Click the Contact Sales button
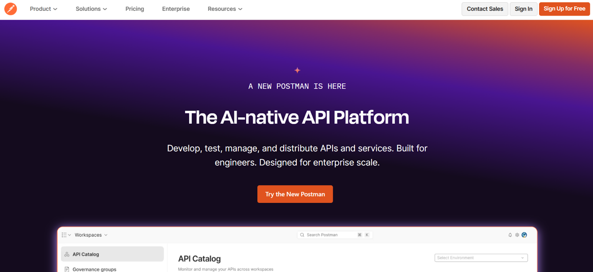Screen dimensions: 593x272 coord(485,9)
